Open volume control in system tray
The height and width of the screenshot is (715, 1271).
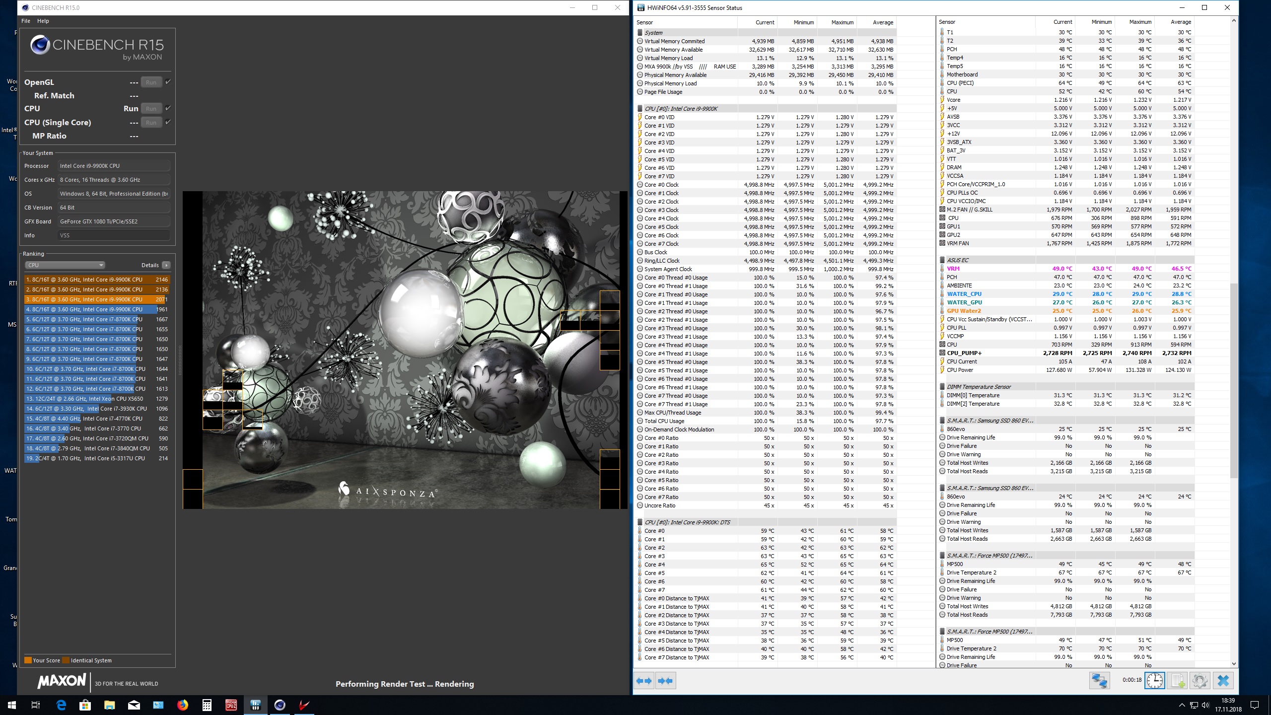tap(1204, 705)
